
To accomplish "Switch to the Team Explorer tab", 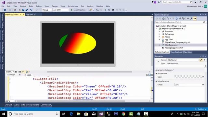I will [x=176, y=52].
